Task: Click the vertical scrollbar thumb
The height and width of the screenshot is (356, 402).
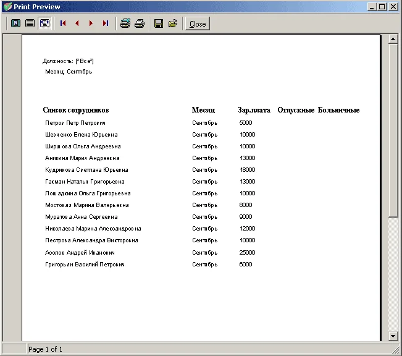Action: point(393,130)
